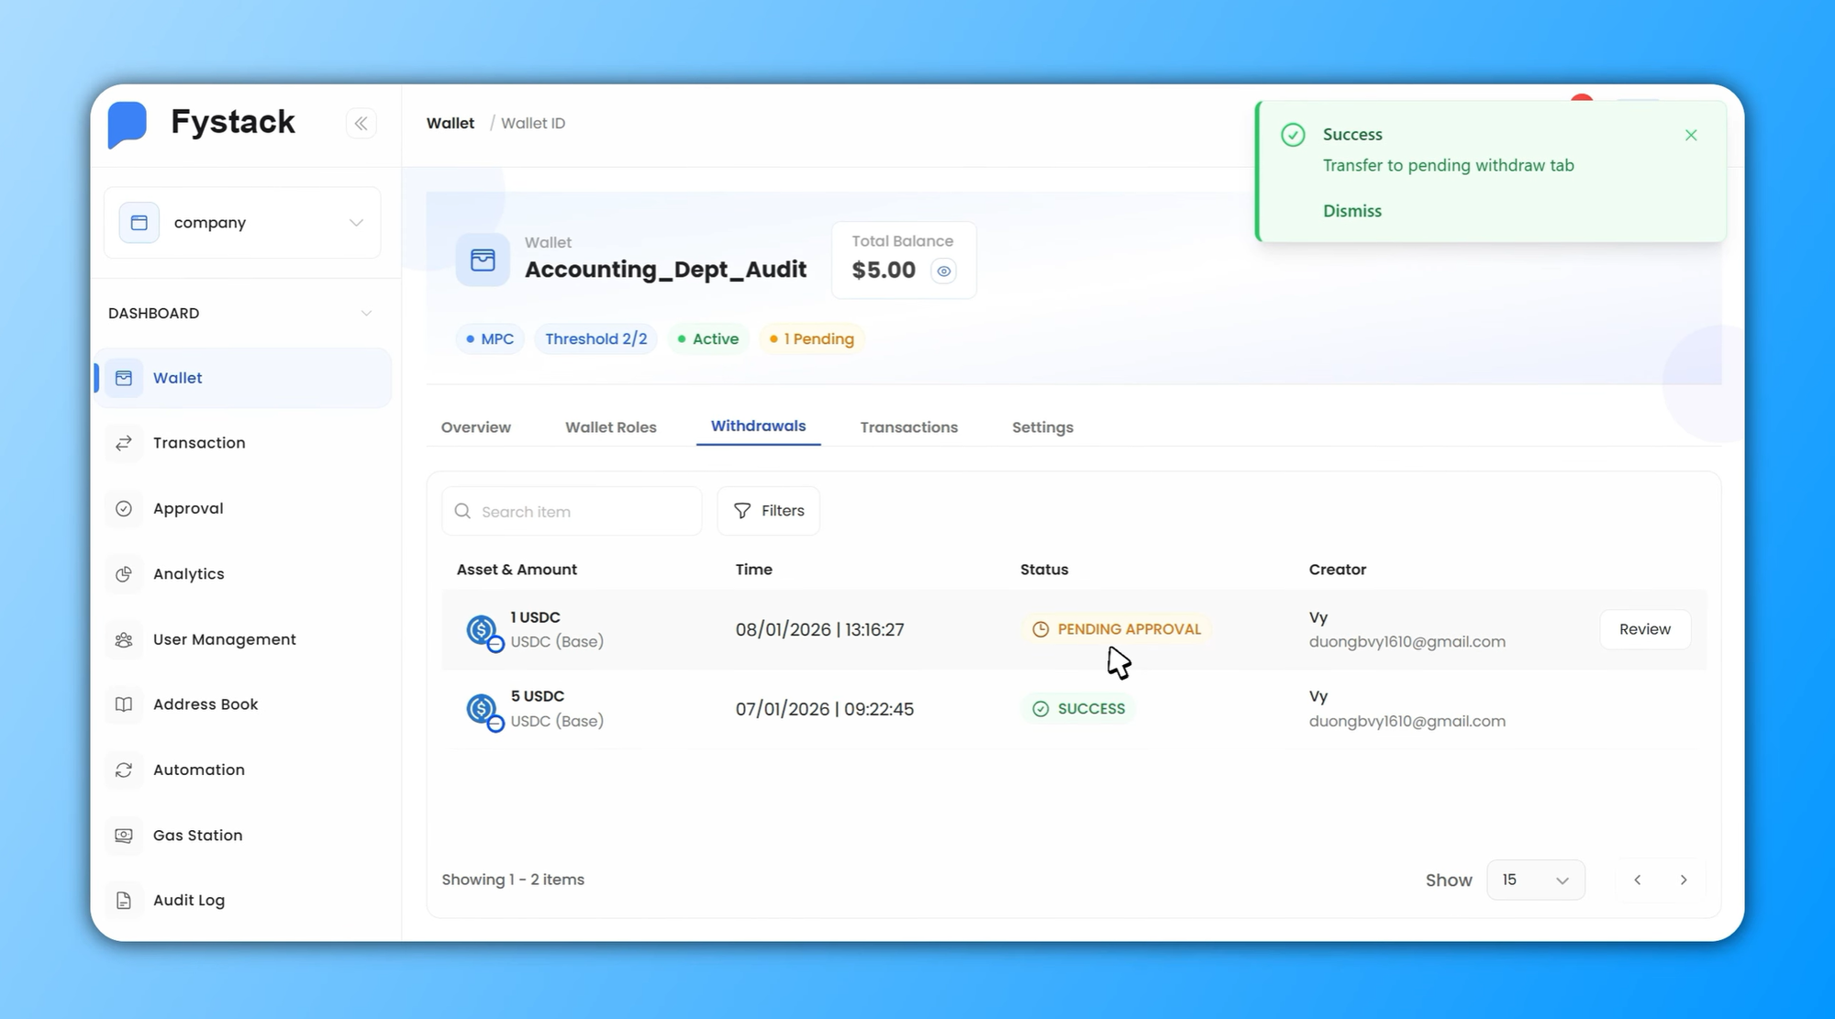This screenshot has height=1019, width=1835.
Task: Click the Gas Station icon
Action: pyautogui.click(x=124, y=835)
